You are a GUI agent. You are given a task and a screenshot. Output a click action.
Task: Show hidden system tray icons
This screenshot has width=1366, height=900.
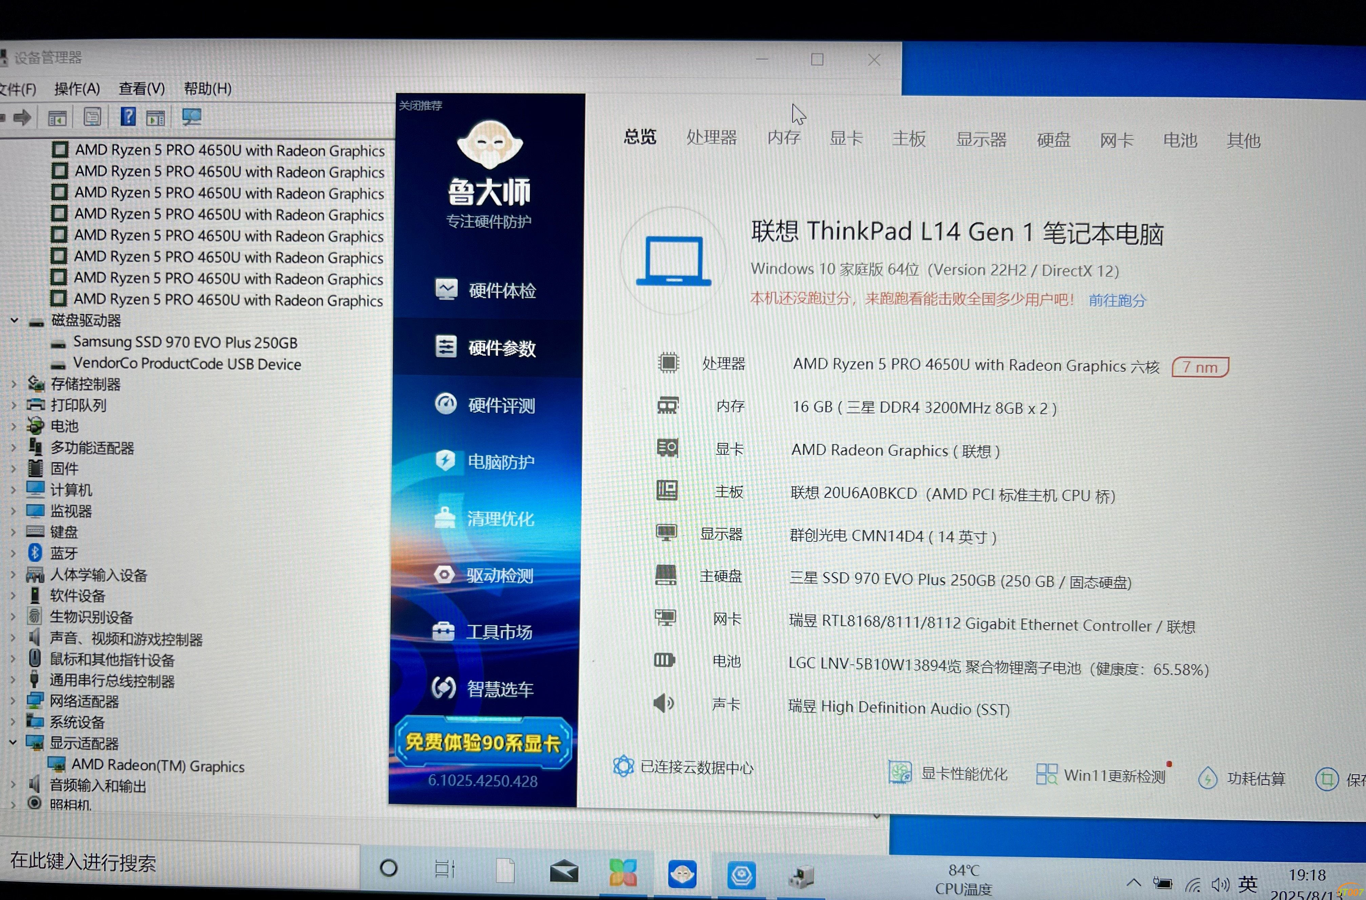(x=1133, y=883)
